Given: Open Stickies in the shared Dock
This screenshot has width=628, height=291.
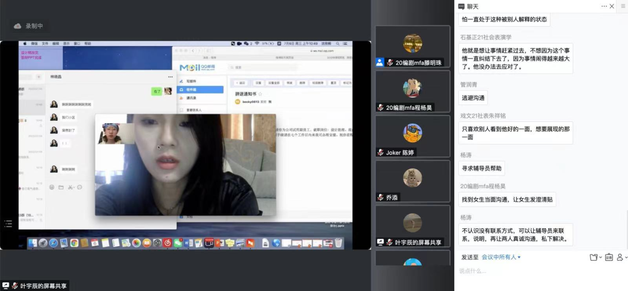Looking at the screenshot, I should click(x=230, y=243).
